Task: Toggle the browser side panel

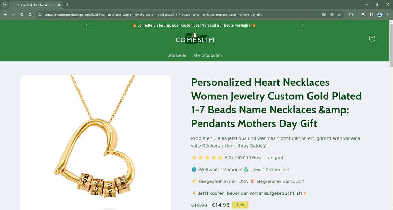Action: coord(371,15)
